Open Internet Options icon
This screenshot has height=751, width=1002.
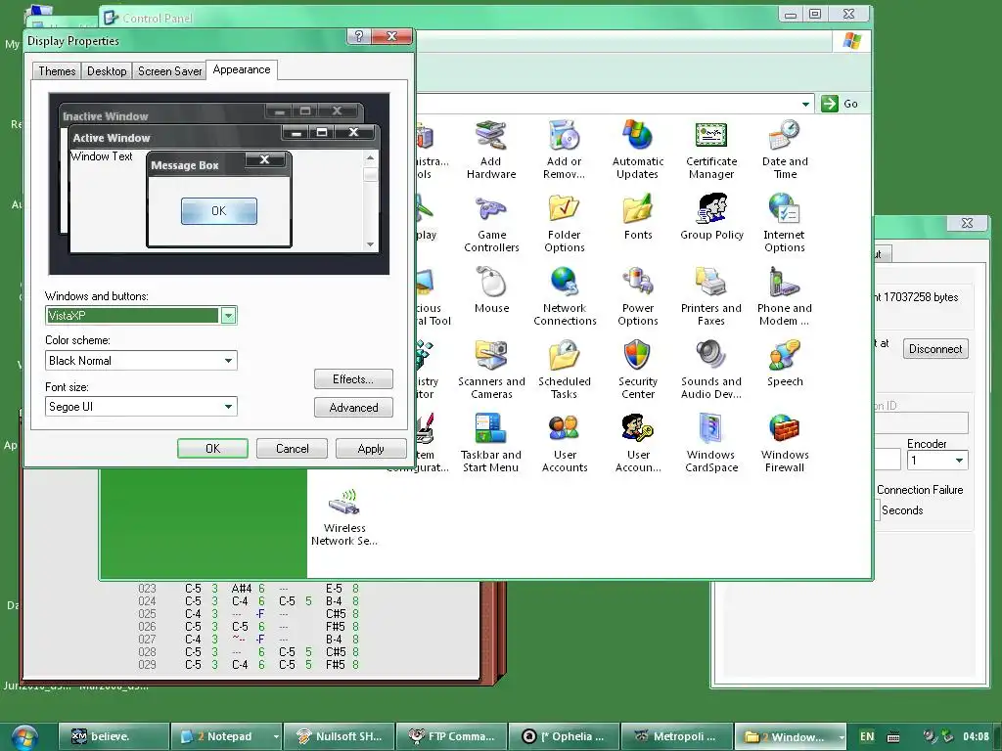(x=785, y=223)
